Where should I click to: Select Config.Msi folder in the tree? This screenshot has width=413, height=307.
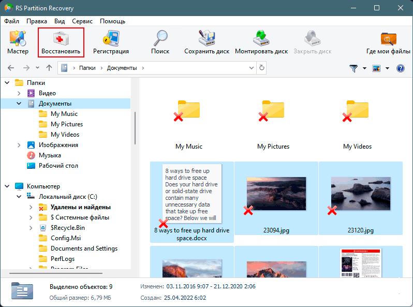pyautogui.click(x=66, y=238)
